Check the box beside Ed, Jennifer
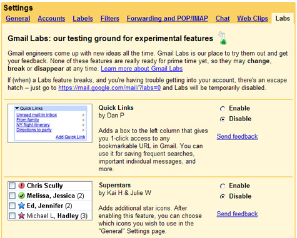The image size is (297, 238). coord(13,206)
